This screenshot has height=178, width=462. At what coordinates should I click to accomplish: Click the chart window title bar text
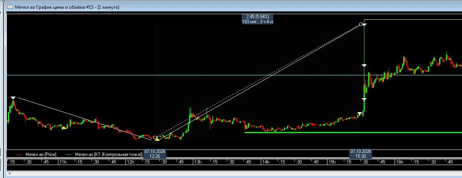coord(67,7)
